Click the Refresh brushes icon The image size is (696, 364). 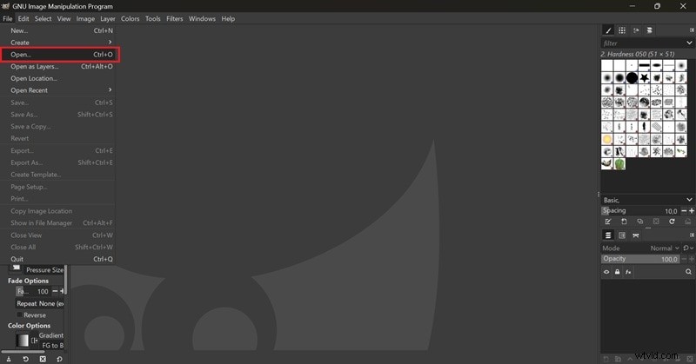tap(673, 222)
